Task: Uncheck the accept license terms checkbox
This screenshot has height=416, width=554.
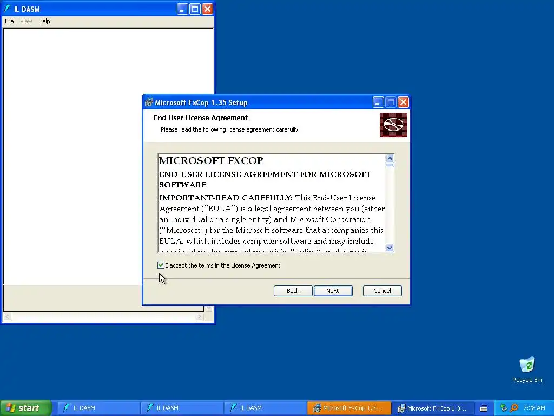Action: click(161, 265)
